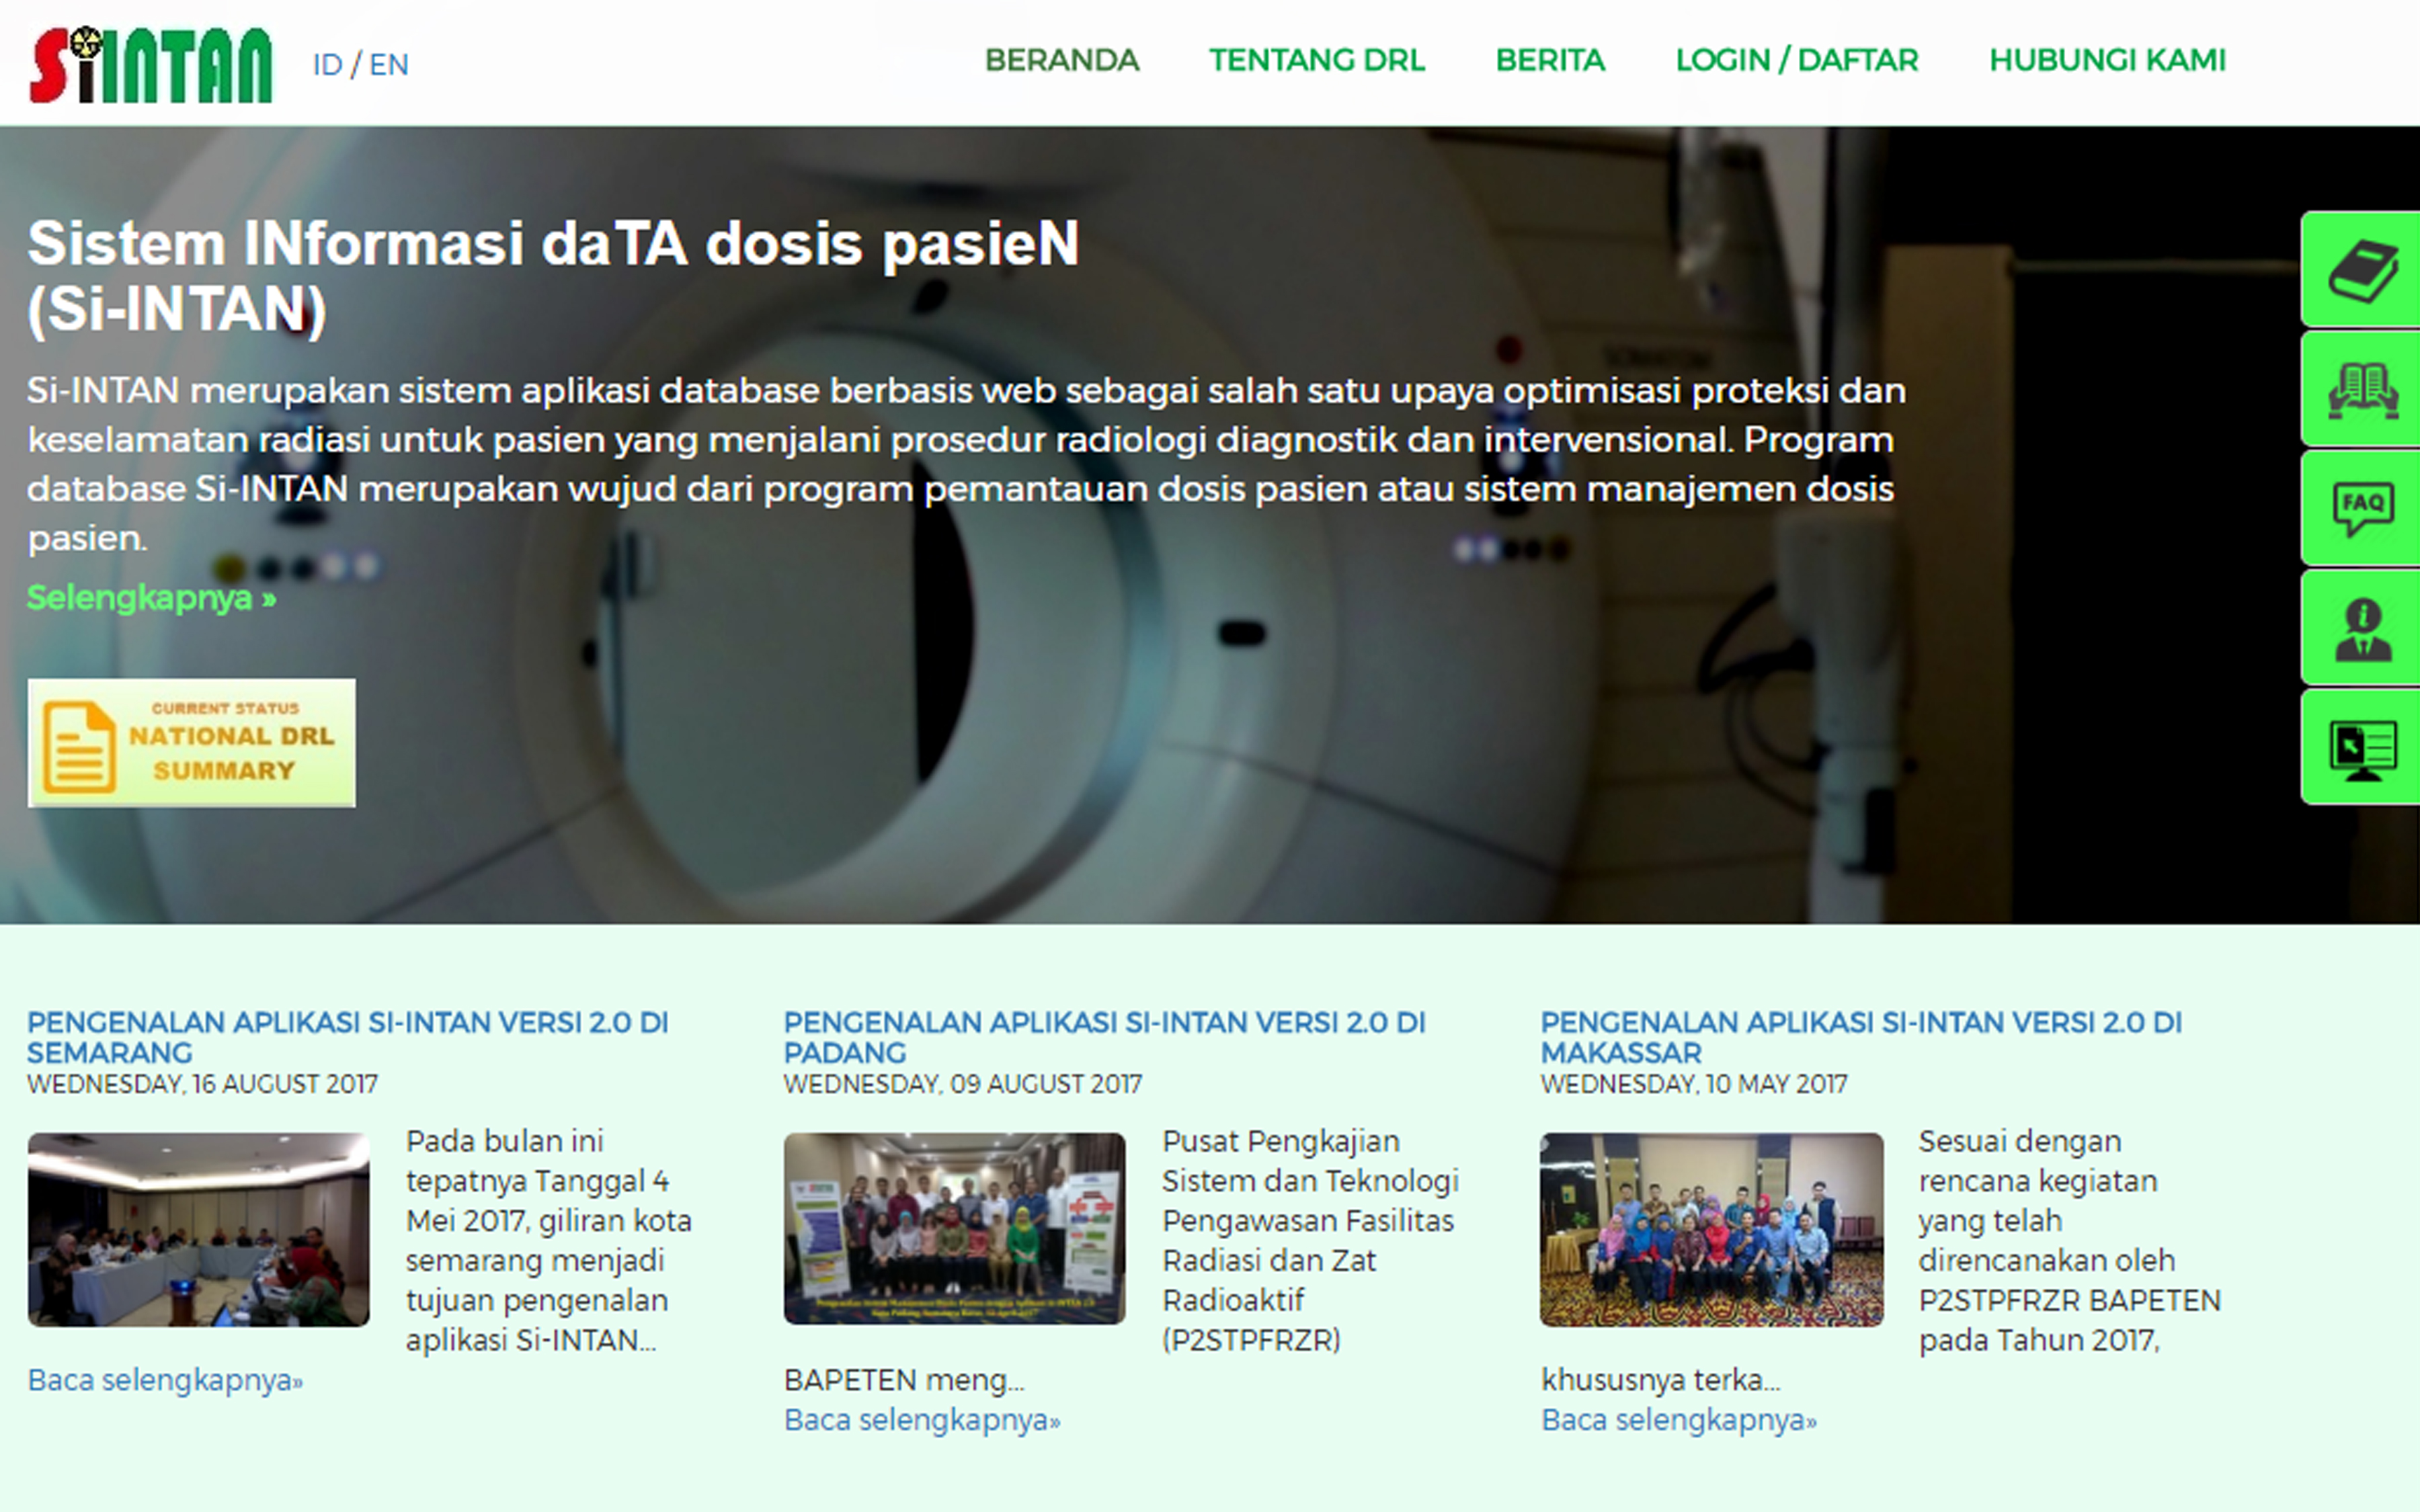Open the BERITA menu
The image size is (2420, 1512).
pos(1550,60)
